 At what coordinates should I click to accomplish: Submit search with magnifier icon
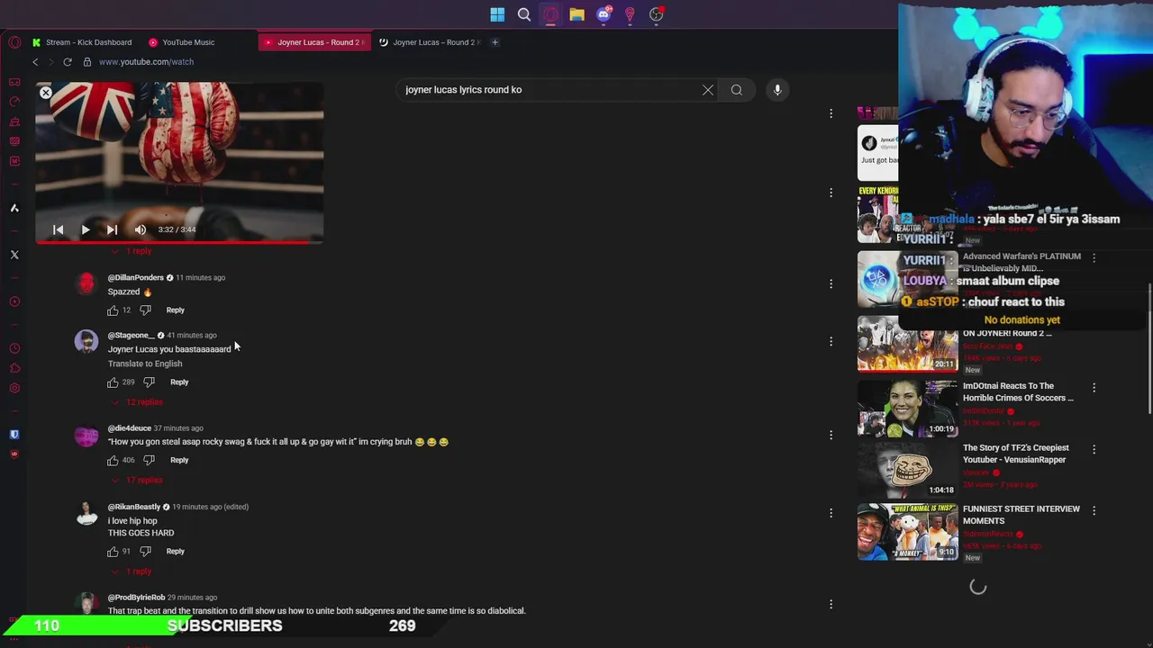click(737, 90)
